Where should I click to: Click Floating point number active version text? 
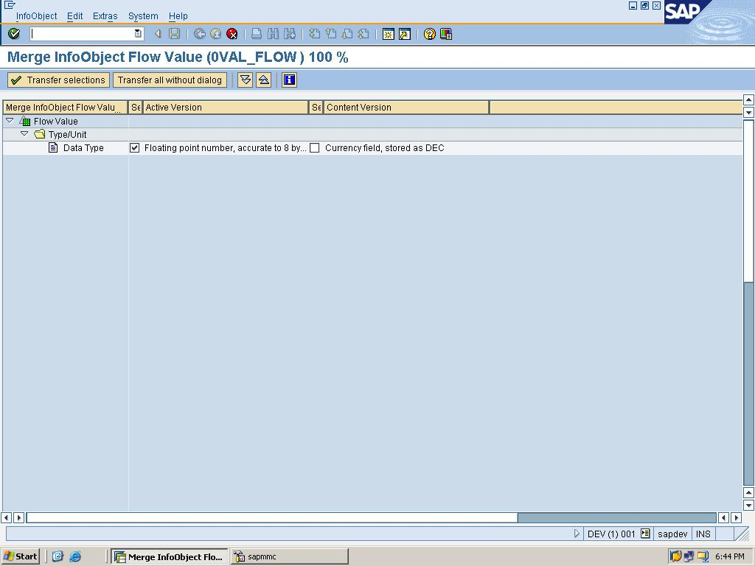[x=226, y=147]
